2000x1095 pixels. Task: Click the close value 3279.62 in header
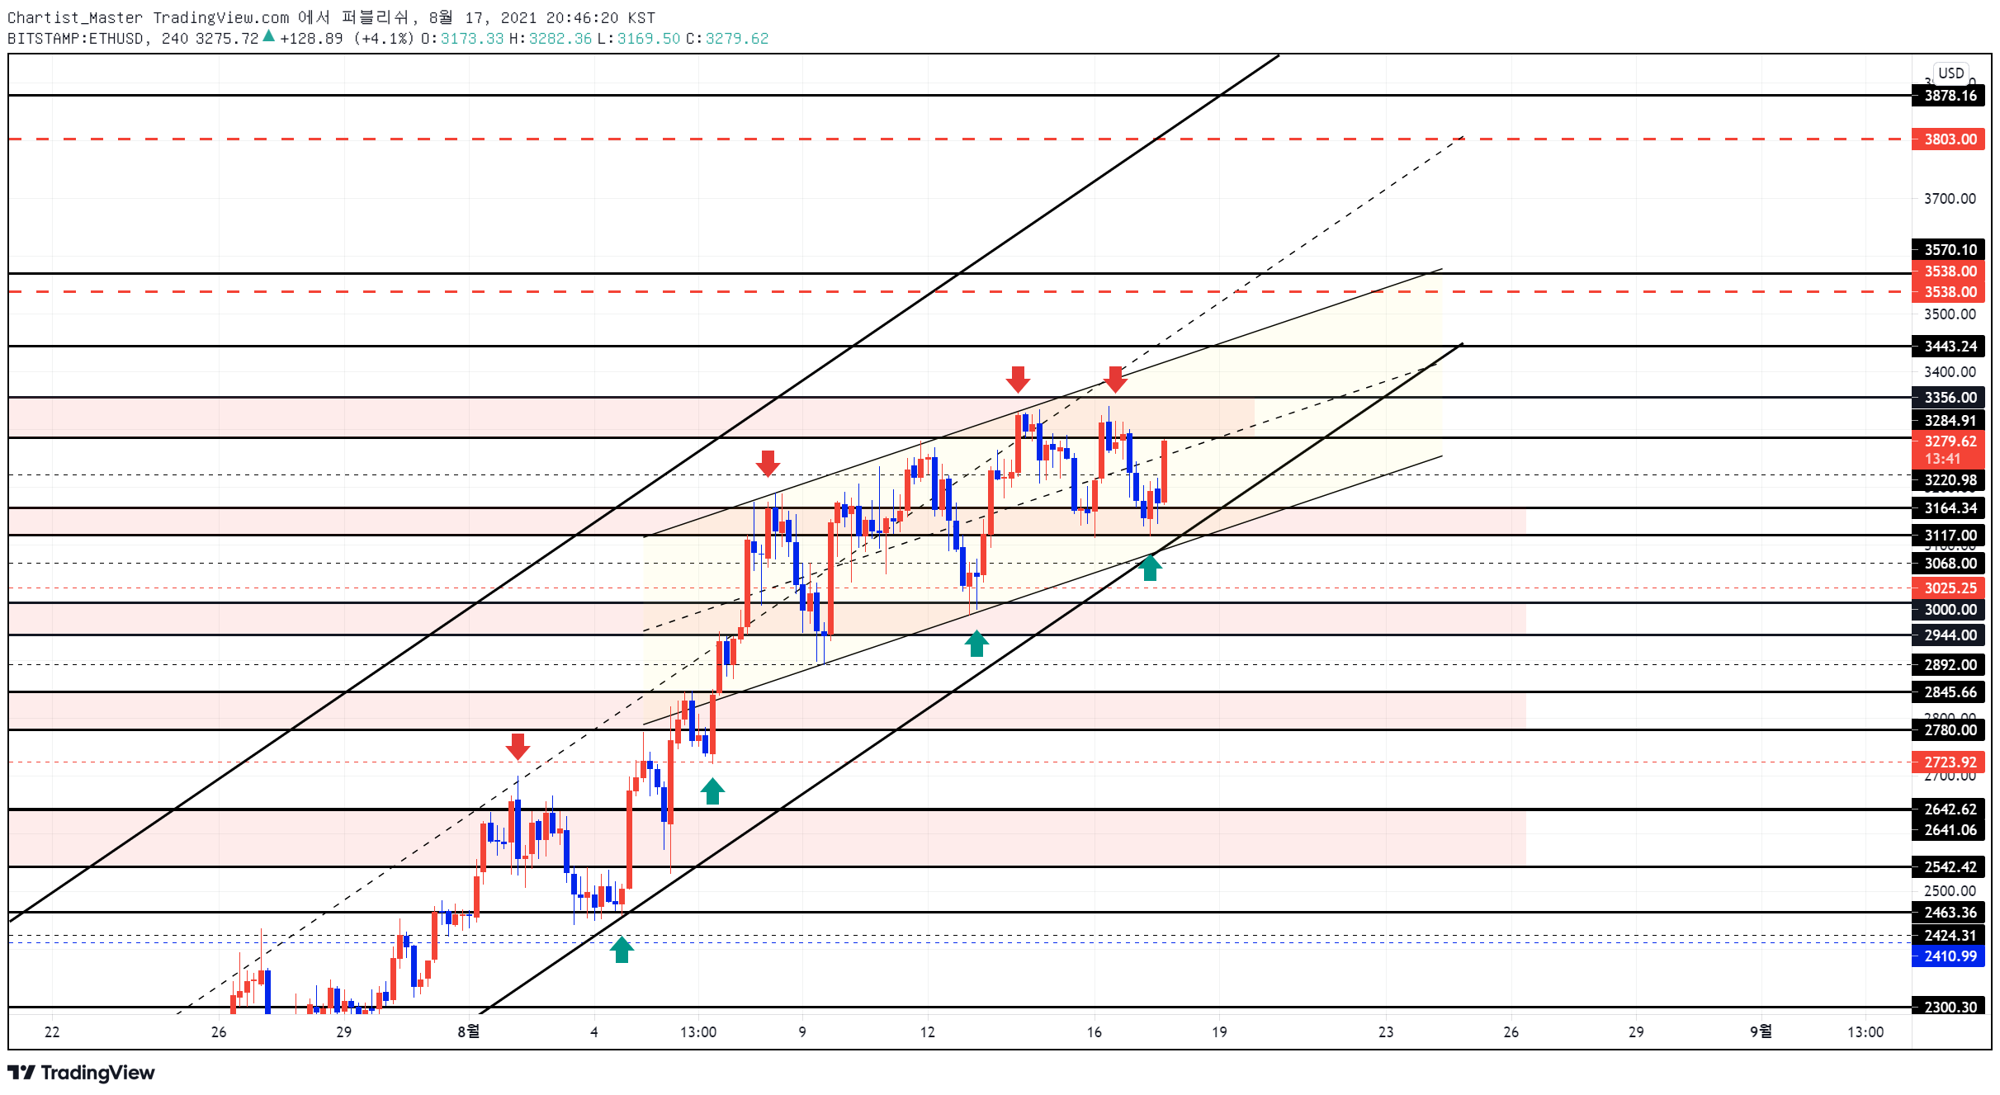click(x=737, y=39)
